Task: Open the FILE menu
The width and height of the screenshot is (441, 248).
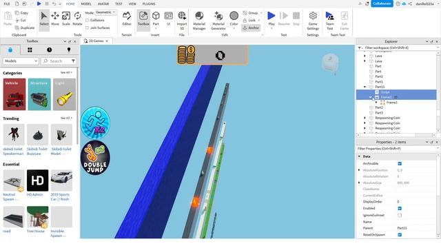Action: point(7,4)
